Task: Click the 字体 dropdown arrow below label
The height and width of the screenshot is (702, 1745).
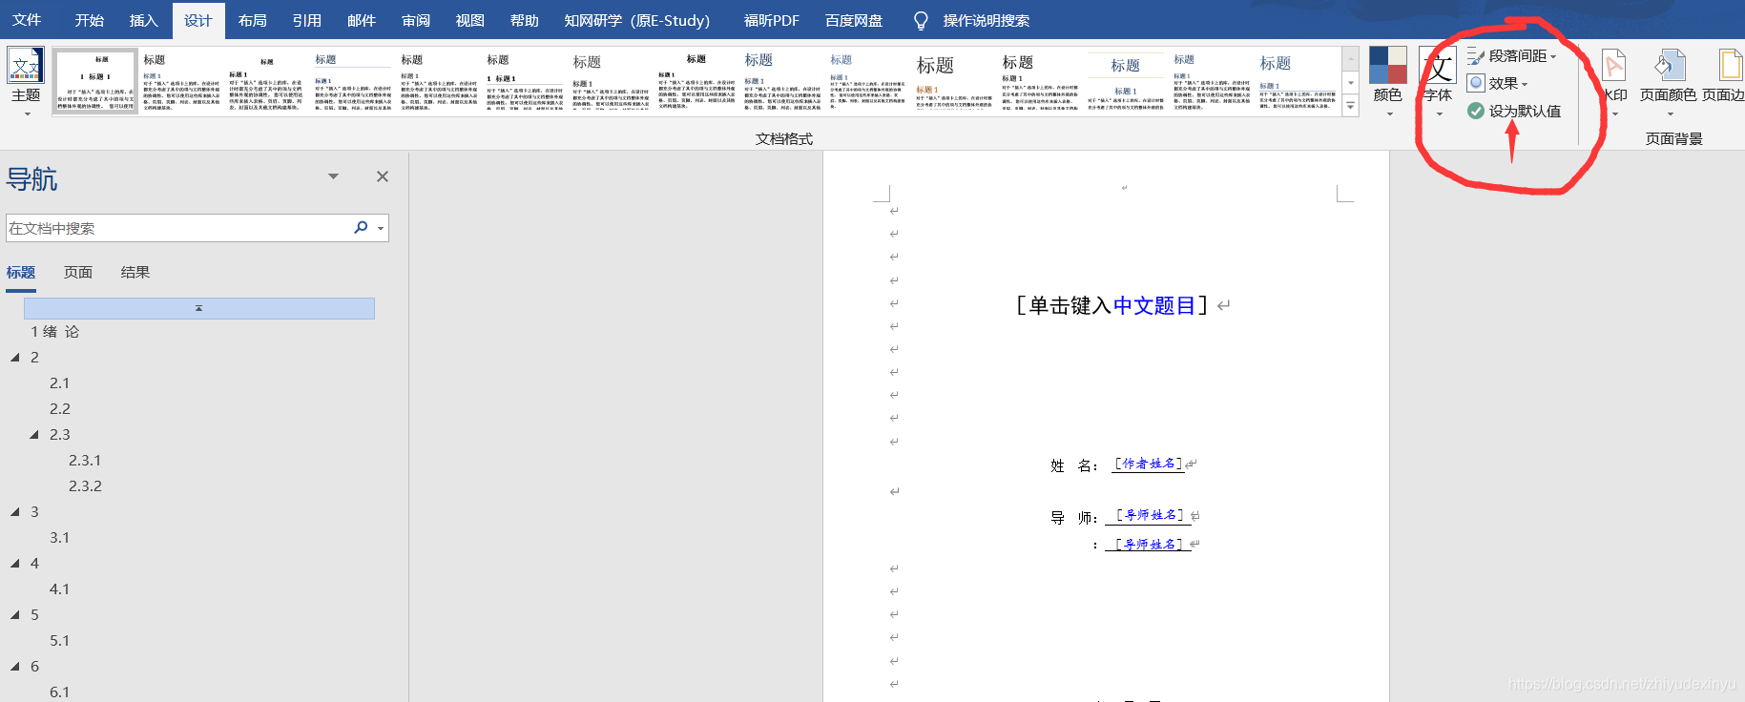Action: [x=1439, y=114]
